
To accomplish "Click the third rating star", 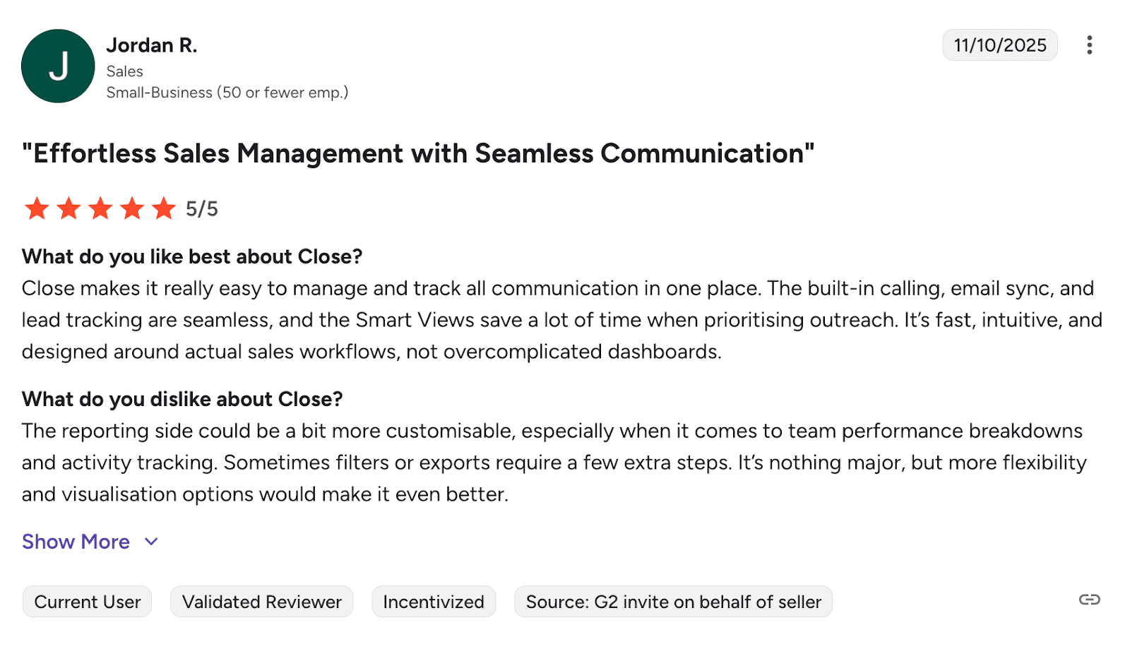I will (x=100, y=208).
